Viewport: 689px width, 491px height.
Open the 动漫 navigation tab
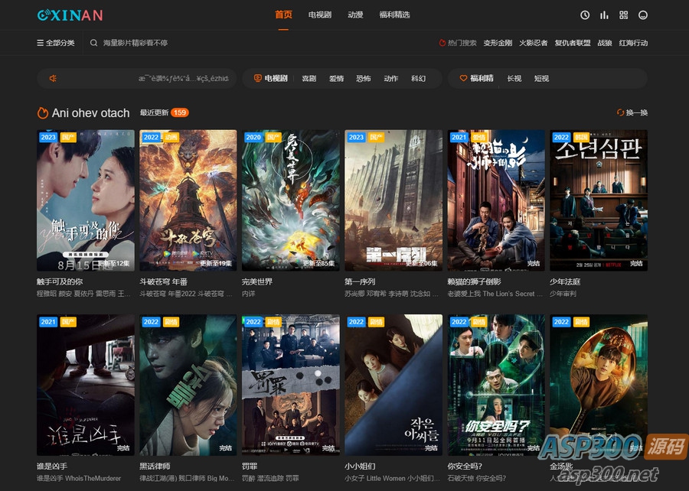tap(355, 15)
